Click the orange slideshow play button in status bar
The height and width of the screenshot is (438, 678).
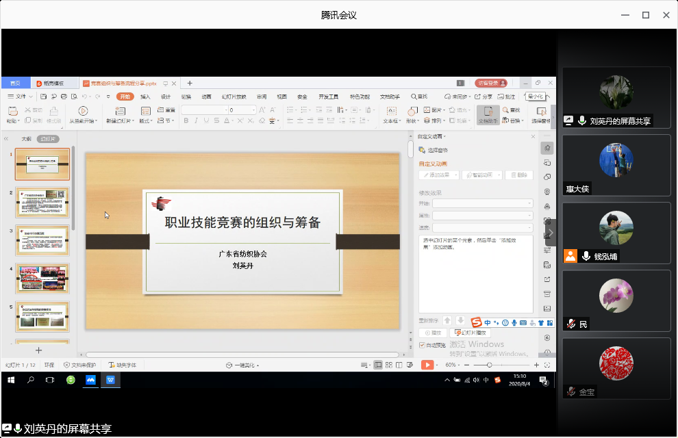[427, 365]
